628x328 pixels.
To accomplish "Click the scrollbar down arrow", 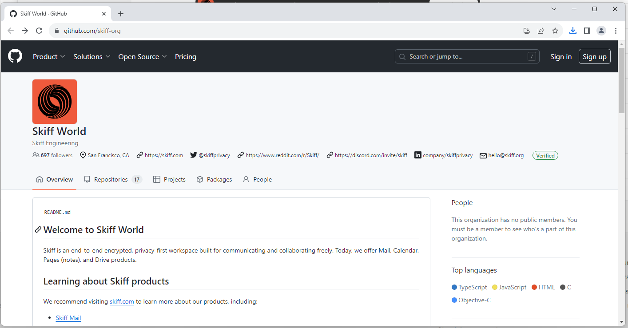I will click(x=621, y=321).
